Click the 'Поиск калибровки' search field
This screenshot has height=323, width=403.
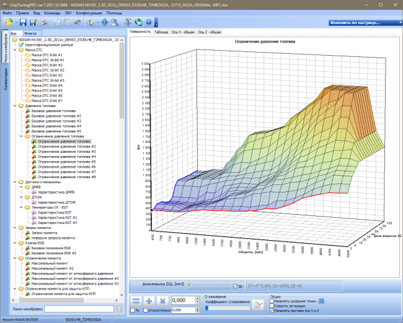(x=79, y=309)
